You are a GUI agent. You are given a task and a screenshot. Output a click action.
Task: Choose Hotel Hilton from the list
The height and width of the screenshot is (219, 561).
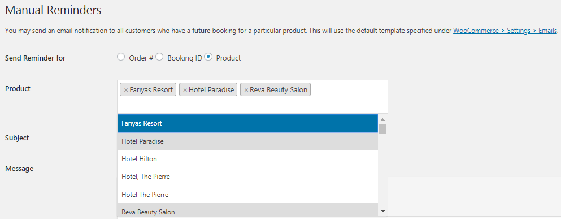[x=247, y=159]
